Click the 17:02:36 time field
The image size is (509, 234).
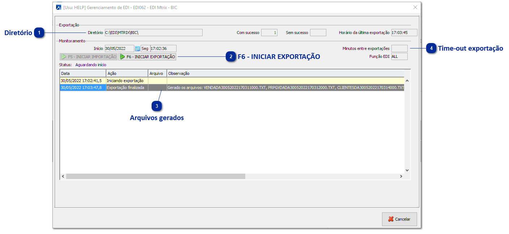[164, 48]
